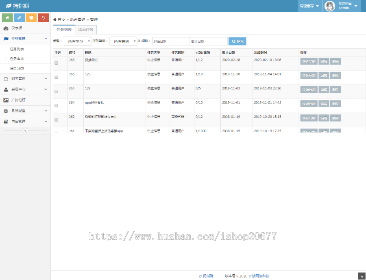The image size is (366, 280).
Task: Switch to the 任务列表 tab
Action: pyautogui.click(x=64, y=30)
